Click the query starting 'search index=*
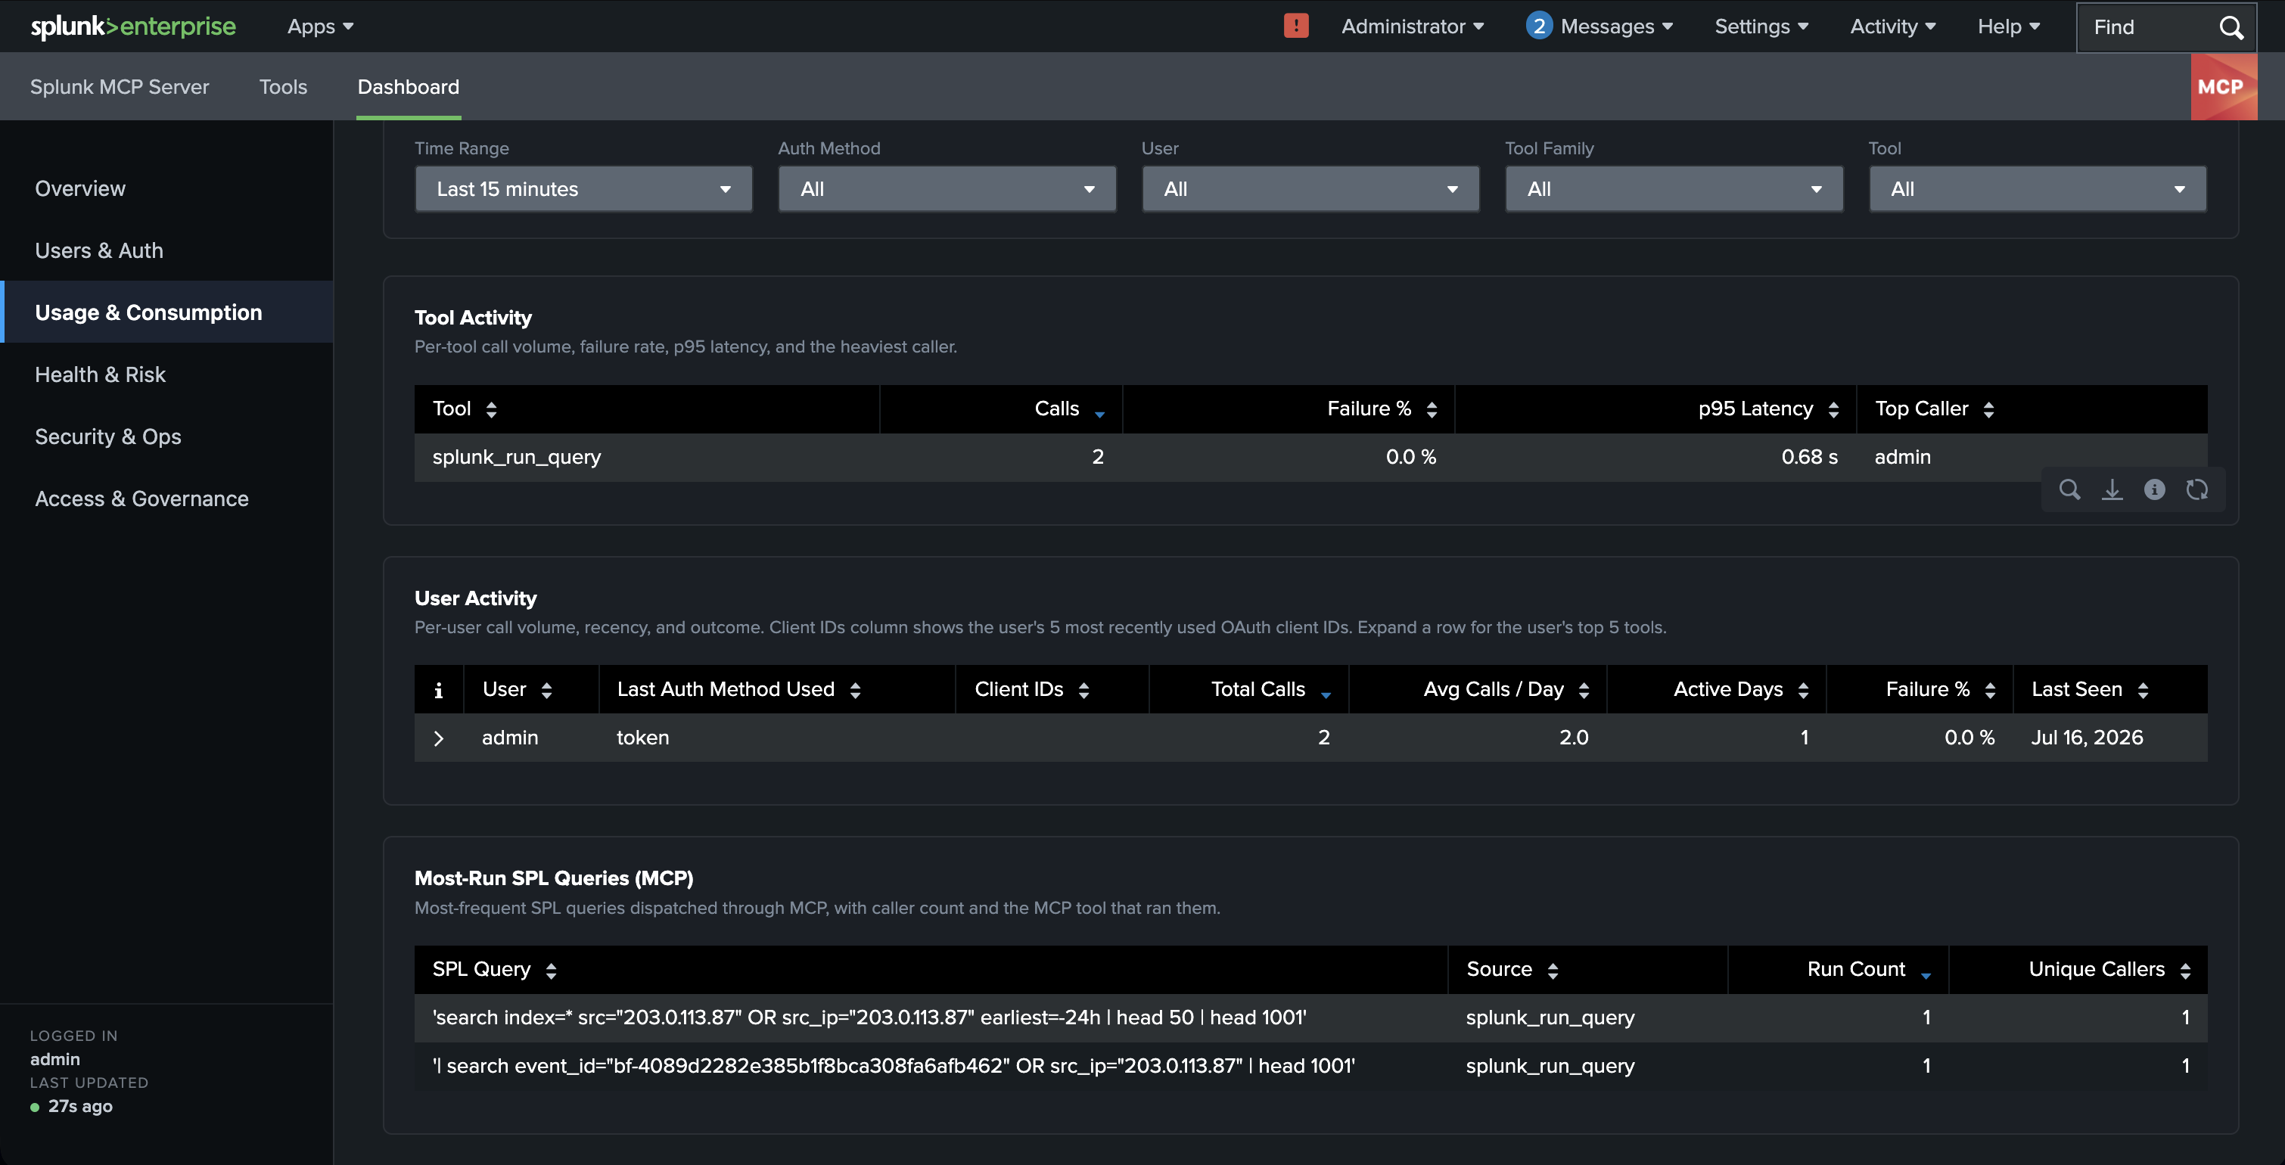2285x1165 pixels. [x=869, y=1017]
